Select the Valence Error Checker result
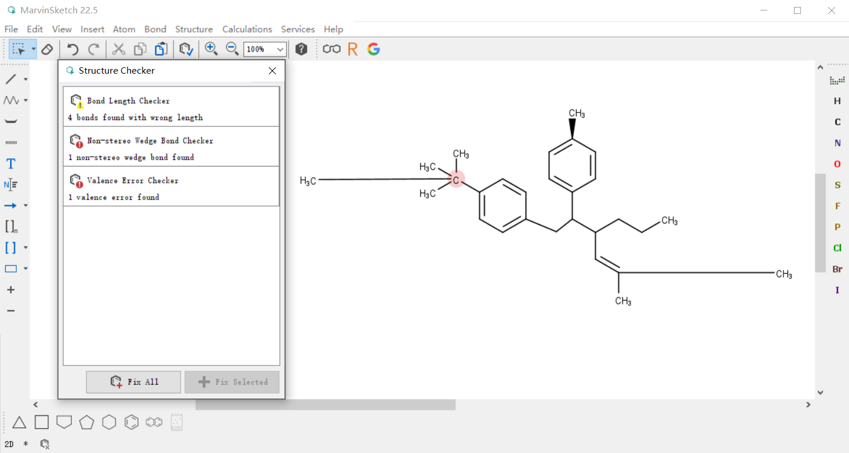Screen dimensions: 849x453 click(172, 187)
